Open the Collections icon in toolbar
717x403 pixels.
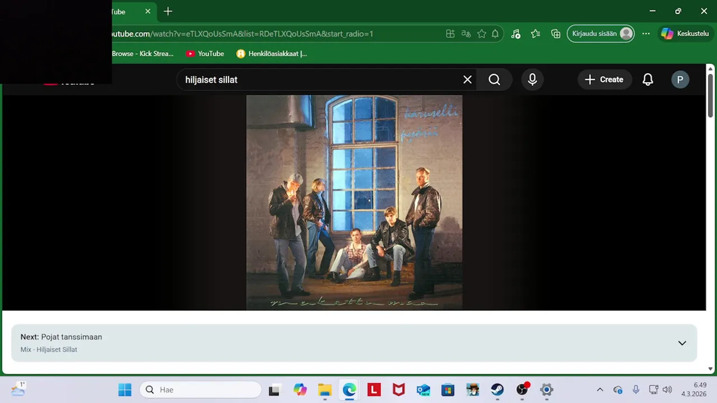pos(556,34)
